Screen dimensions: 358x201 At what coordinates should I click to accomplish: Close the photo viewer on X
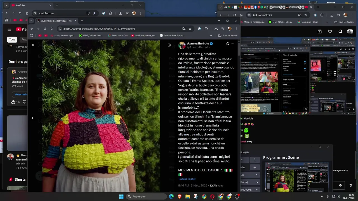pyautogui.click(x=33, y=45)
